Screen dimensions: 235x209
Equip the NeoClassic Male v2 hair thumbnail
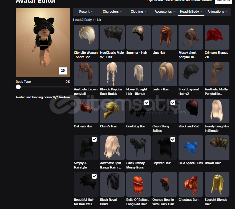point(112,37)
